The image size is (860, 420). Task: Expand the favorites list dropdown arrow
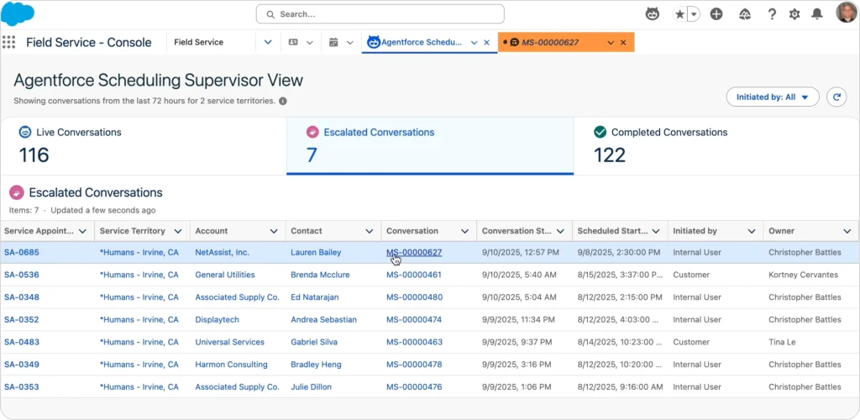pyautogui.click(x=694, y=14)
